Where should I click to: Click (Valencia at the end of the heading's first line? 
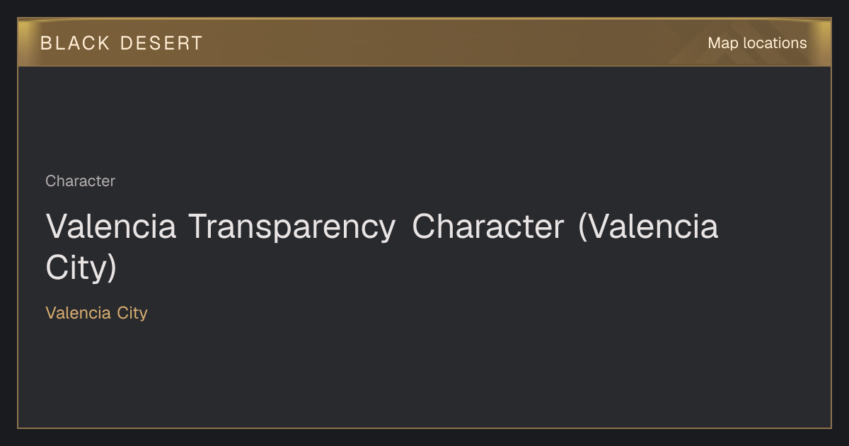point(648,227)
